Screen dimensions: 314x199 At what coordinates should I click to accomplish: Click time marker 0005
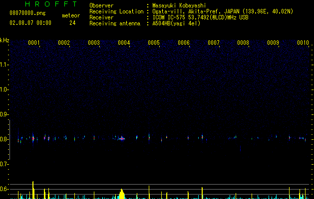154,43
